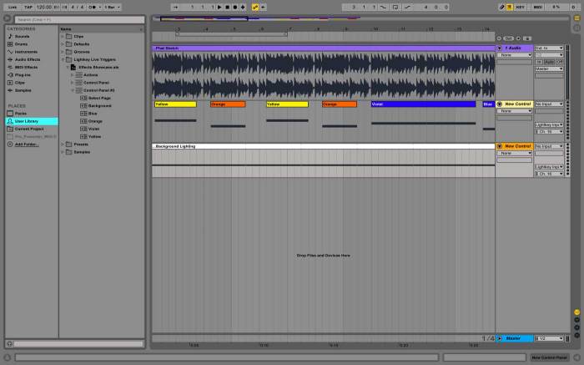The height and width of the screenshot is (365, 584).
Task: Open the 1 Bar quantization dropdown
Action: pyautogui.click(x=112, y=7)
